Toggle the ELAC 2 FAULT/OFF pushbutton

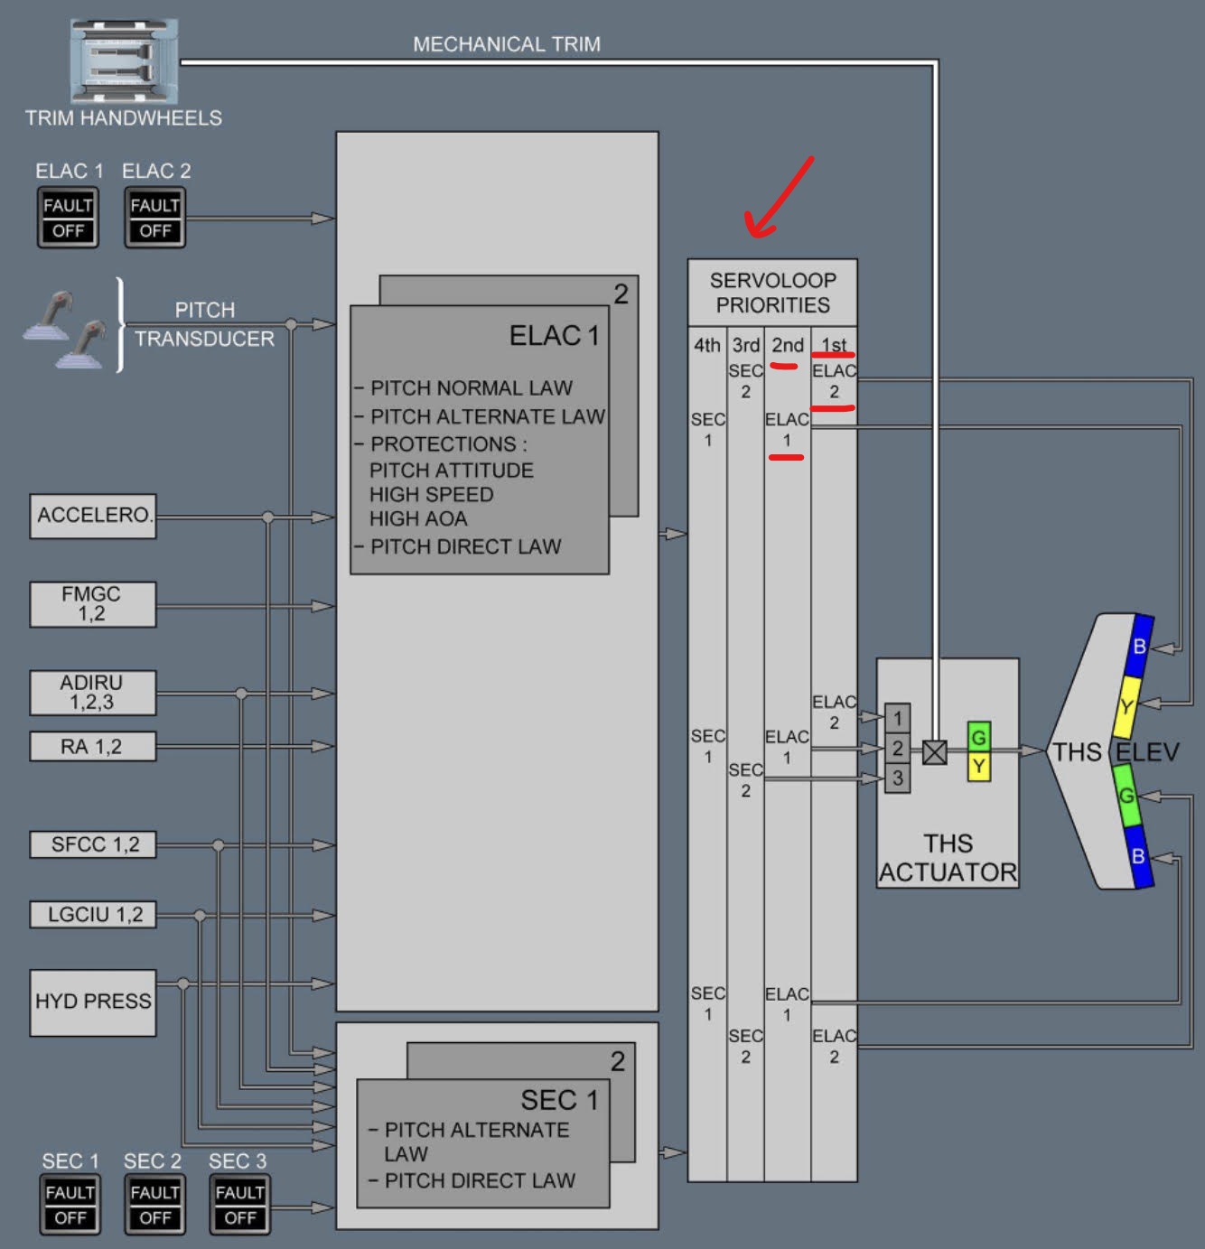(154, 218)
